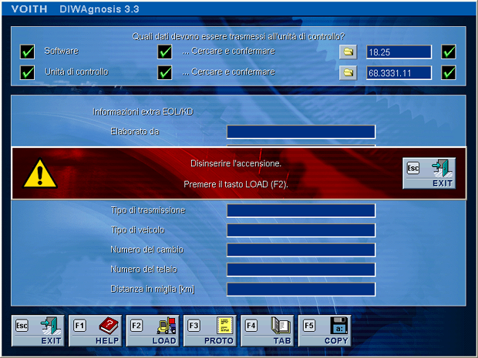Viewport: 478px width, 358px height.
Task: Open PROTO with the F3 button
Action: (210, 330)
